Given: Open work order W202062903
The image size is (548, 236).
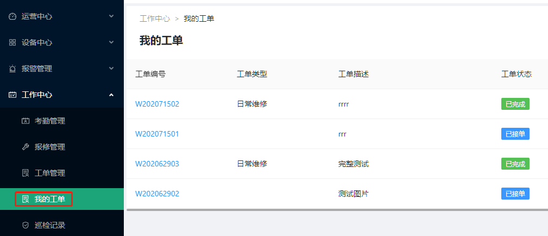Looking at the screenshot, I should [157, 164].
